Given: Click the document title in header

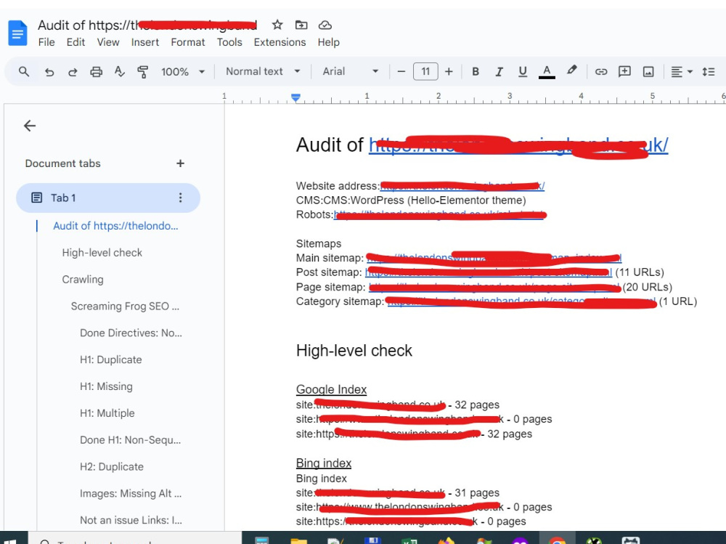Looking at the screenshot, I should click(147, 25).
